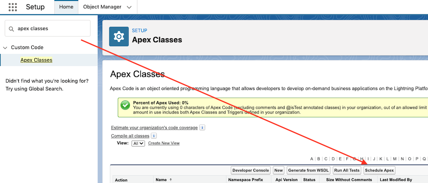This screenshot has height=183, width=428.
Task: Click the Apex Classes page title in header
Action: pyautogui.click(x=157, y=40)
